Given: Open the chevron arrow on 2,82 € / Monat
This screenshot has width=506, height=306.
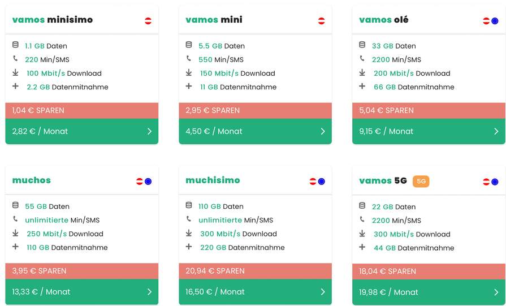Looking at the screenshot, I should pyautogui.click(x=149, y=131).
